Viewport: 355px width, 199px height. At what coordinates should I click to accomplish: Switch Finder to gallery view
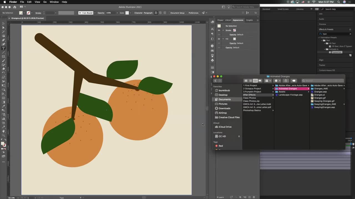[x=260, y=81]
